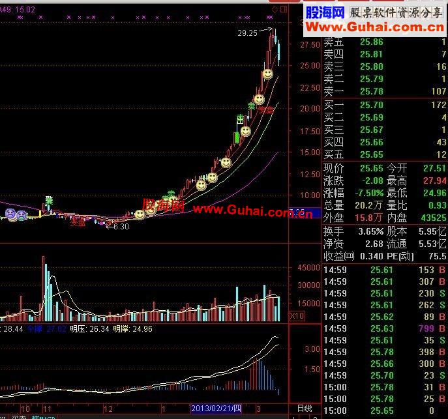
Task: Click the smiley marker near the 17.50 level
Action: point(245,131)
